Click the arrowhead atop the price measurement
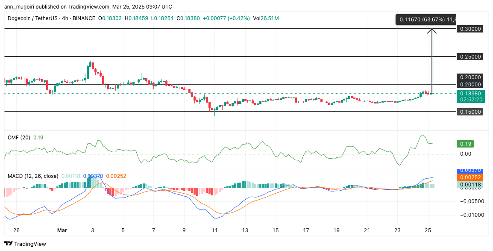Image resolution: width=493 pixels, height=251 pixels. coord(432,31)
